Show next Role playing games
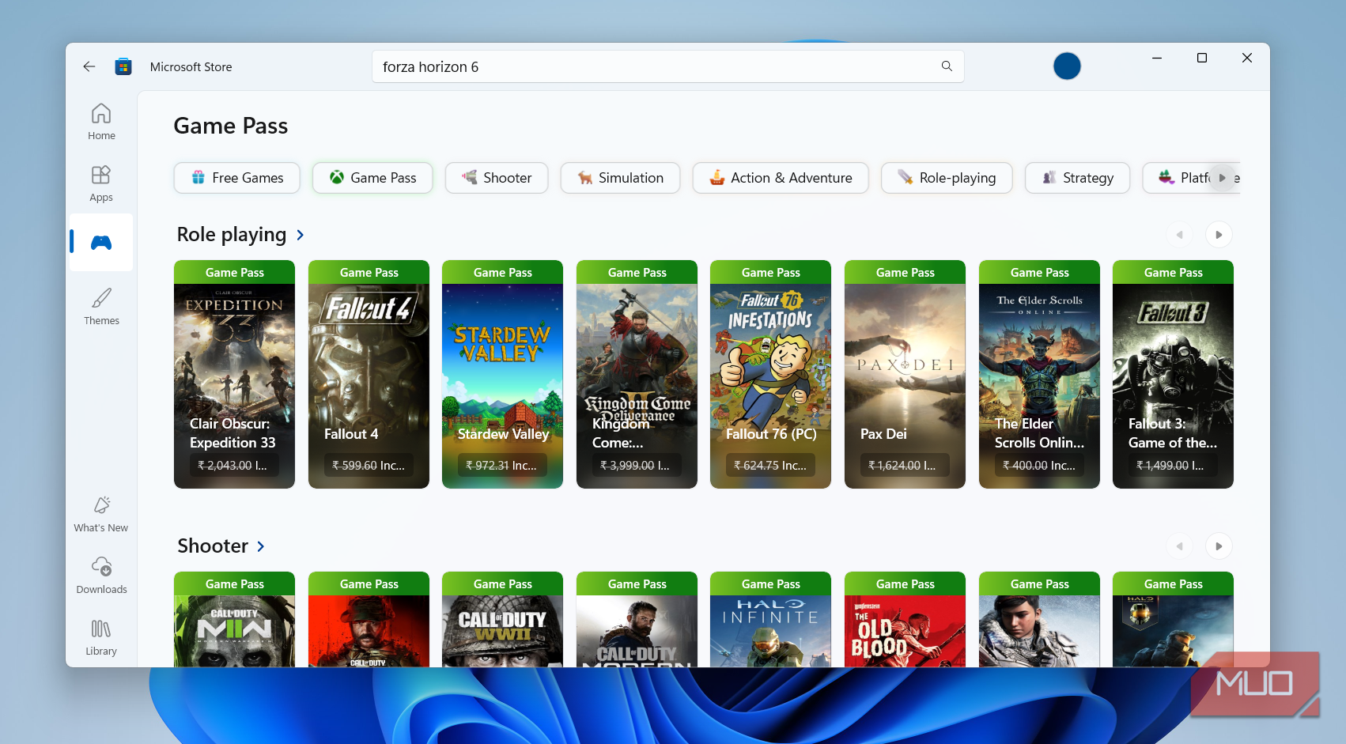The height and width of the screenshot is (744, 1346). click(1219, 235)
